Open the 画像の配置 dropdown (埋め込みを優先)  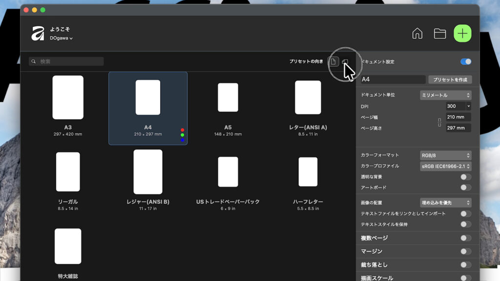coord(445,202)
